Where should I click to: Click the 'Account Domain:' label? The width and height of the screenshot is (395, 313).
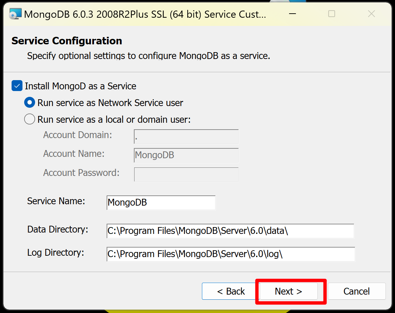(78, 135)
